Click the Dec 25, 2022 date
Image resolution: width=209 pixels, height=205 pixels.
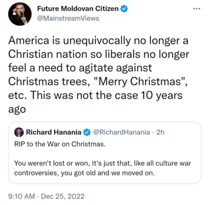tap(63, 196)
